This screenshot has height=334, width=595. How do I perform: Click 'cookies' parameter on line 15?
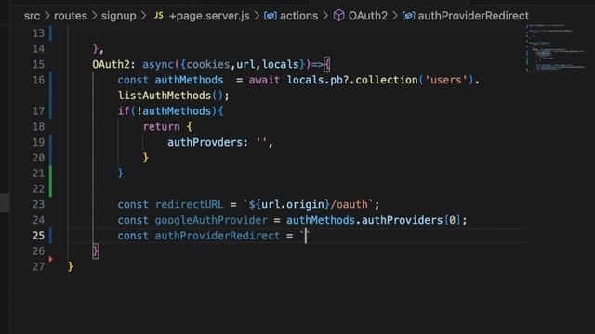[208, 64]
